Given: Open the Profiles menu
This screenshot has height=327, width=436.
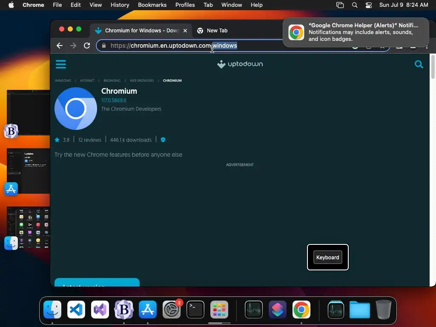Looking at the screenshot, I should pyautogui.click(x=185, y=5).
